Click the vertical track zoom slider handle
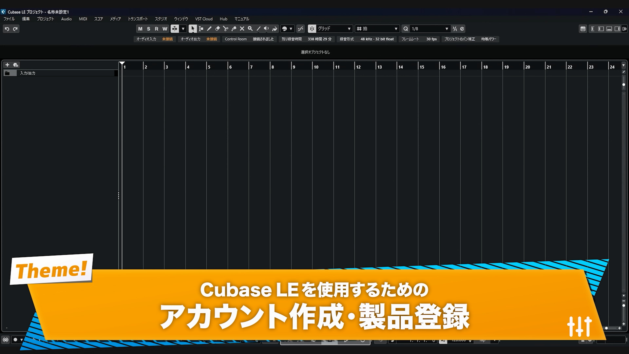This screenshot has width=629, height=354. (624, 305)
